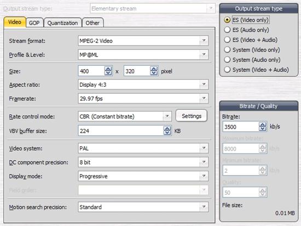This screenshot has width=301, height=226.
Task: Increase the VBV buffer size value
Action: [167, 129]
